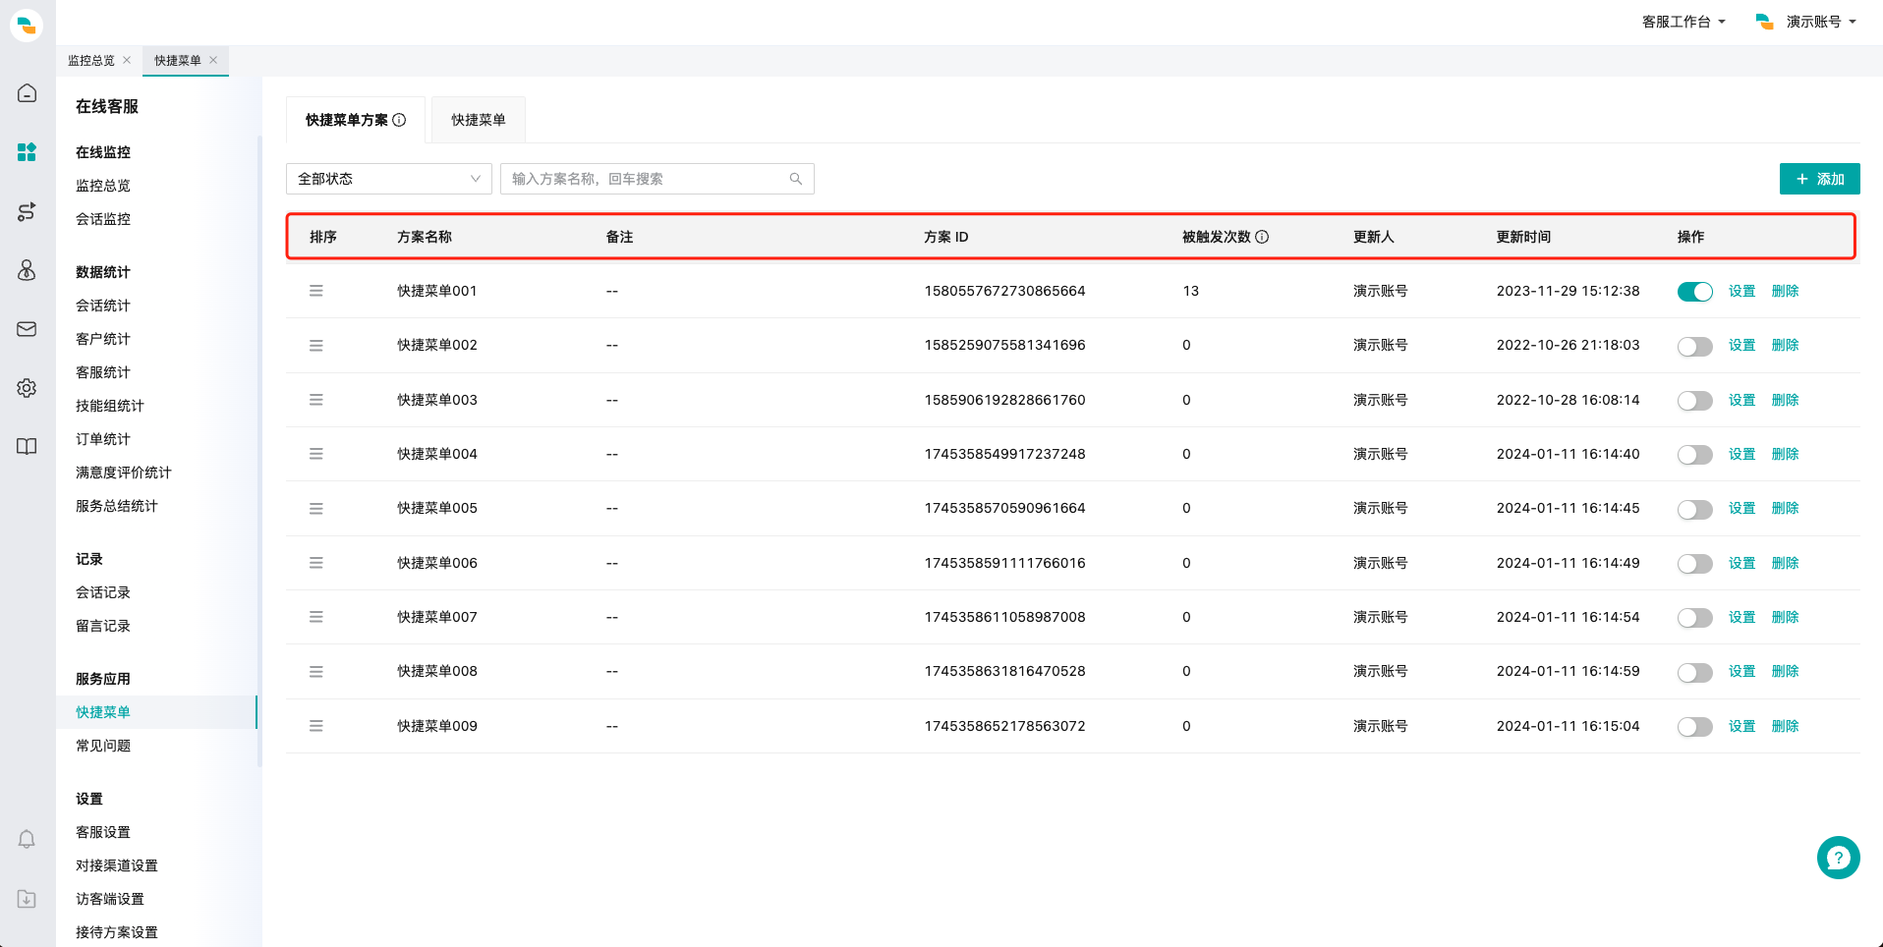Enable the switch for 快捷菜单004
The height and width of the screenshot is (947, 1883).
coord(1694,455)
